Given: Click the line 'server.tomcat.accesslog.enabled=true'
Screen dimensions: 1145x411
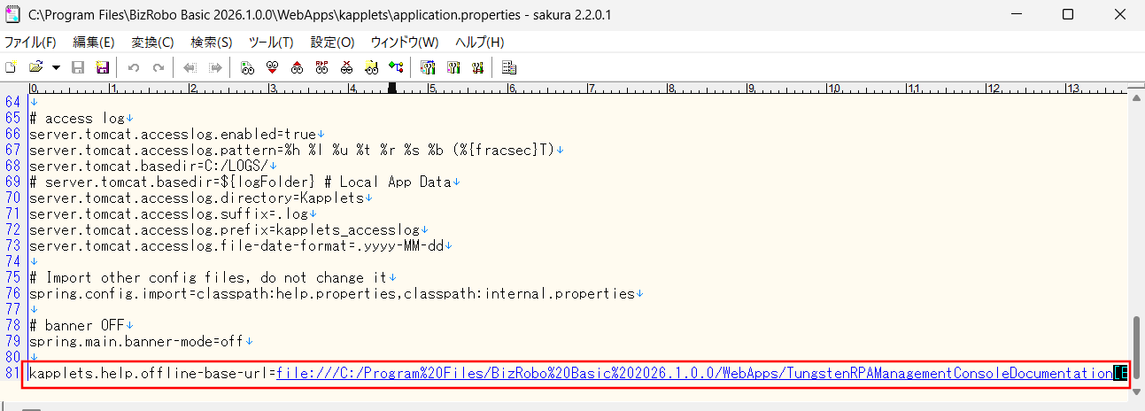Looking at the screenshot, I should point(173,134).
